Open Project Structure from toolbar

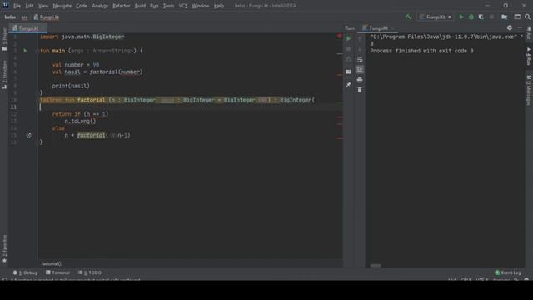505,17
